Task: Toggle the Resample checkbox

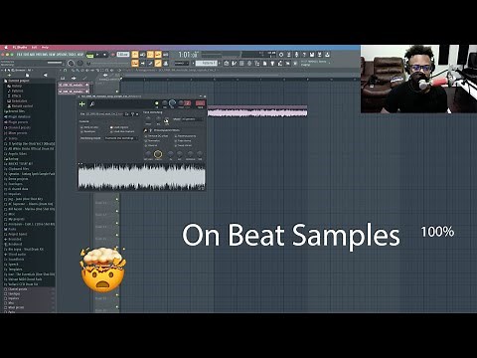Action: click(x=88, y=131)
